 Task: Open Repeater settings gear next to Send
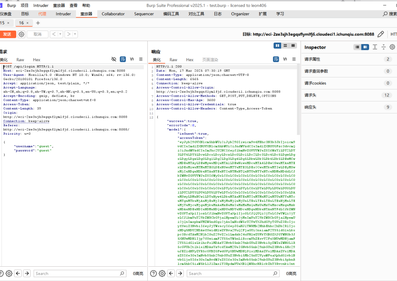pos(22,34)
